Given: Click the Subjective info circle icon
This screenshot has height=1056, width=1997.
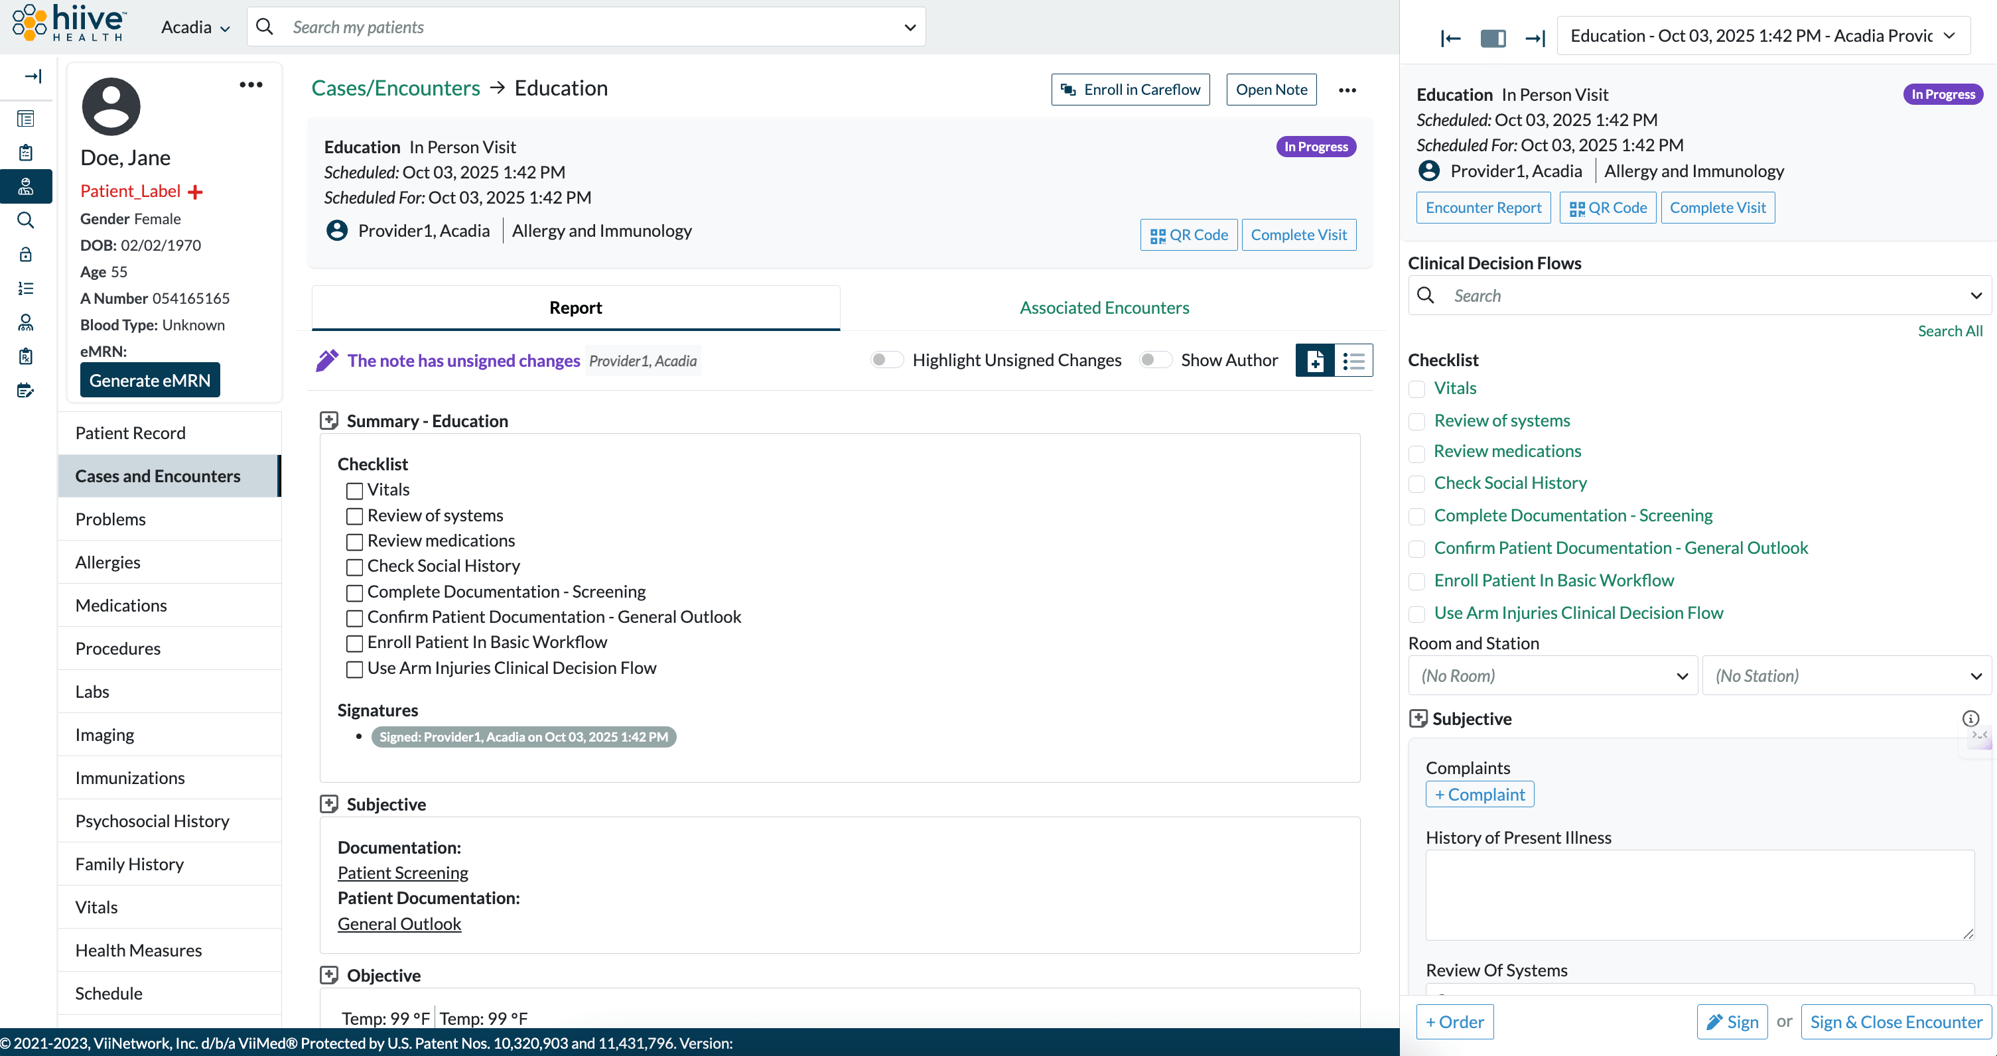Looking at the screenshot, I should pyautogui.click(x=1970, y=718).
